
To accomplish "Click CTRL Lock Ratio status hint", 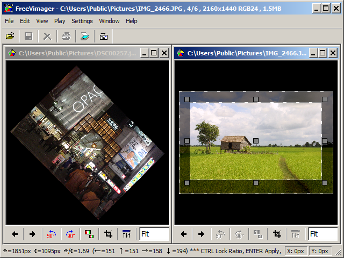I will click(221, 251).
